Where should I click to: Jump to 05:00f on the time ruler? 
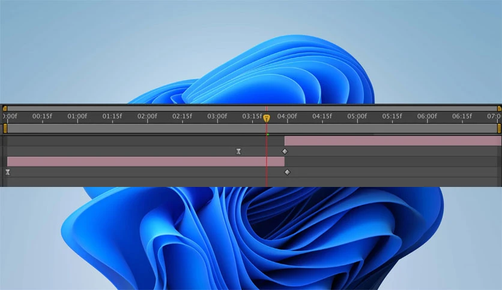click(357, 116)
